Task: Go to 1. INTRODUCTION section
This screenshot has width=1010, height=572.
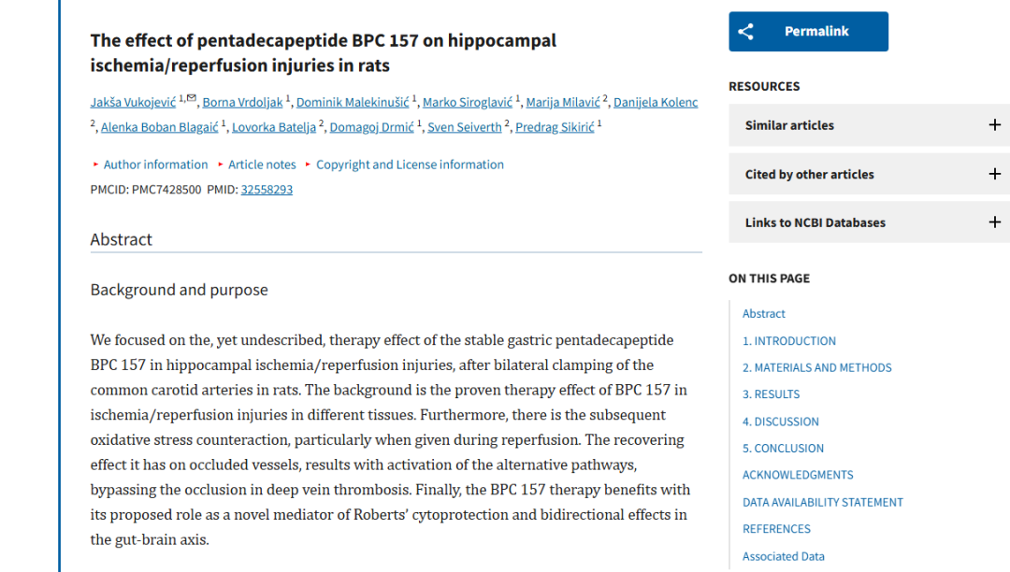Action: pyautogui.click(x=789, y=341)
